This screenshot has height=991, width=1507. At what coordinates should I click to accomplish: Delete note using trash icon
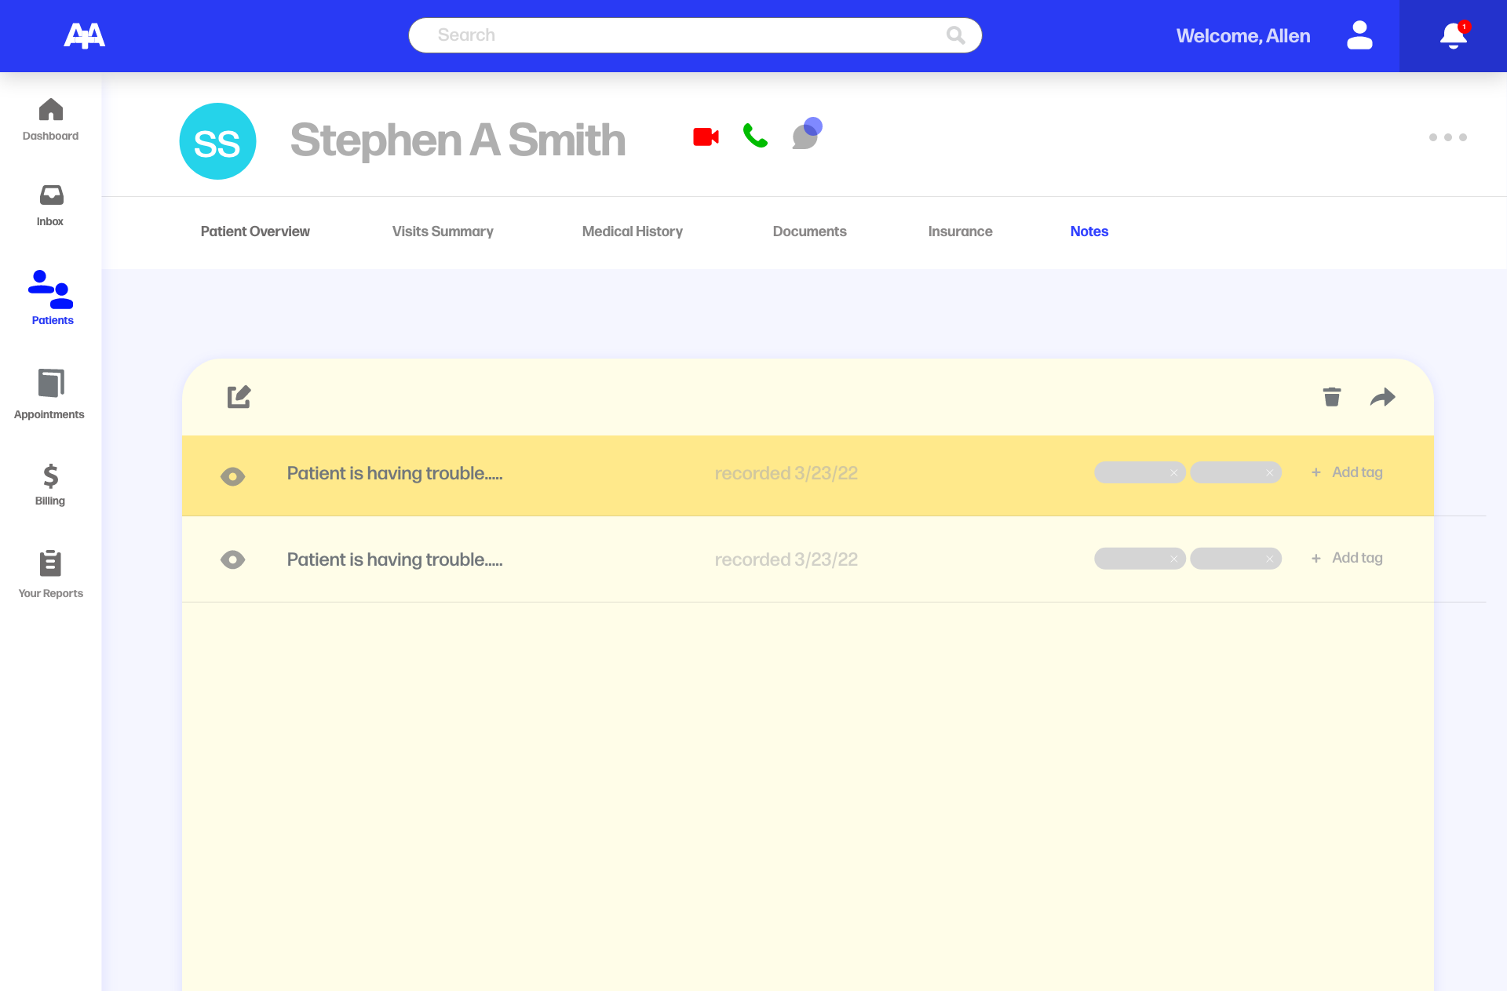[1332, 397]
